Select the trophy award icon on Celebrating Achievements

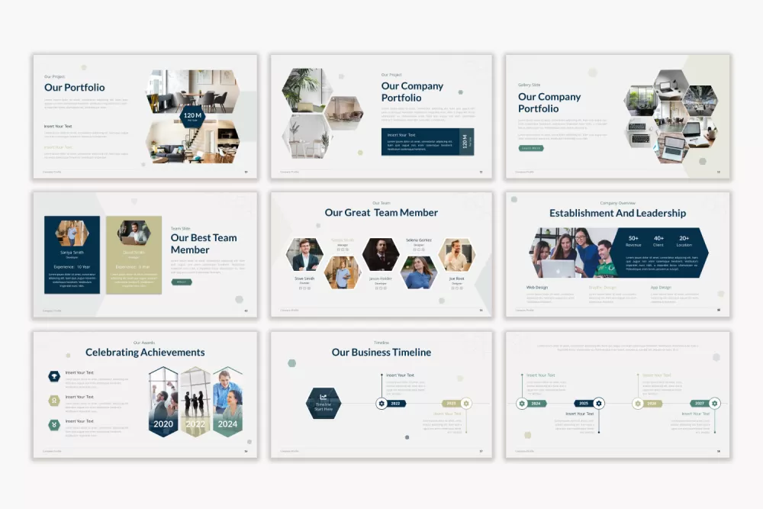(53, 375)
